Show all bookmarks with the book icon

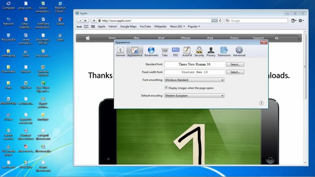tap(86, 26)
